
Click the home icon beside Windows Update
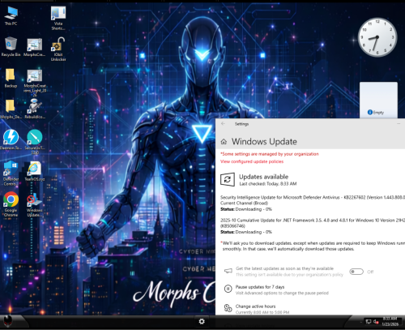224,142
